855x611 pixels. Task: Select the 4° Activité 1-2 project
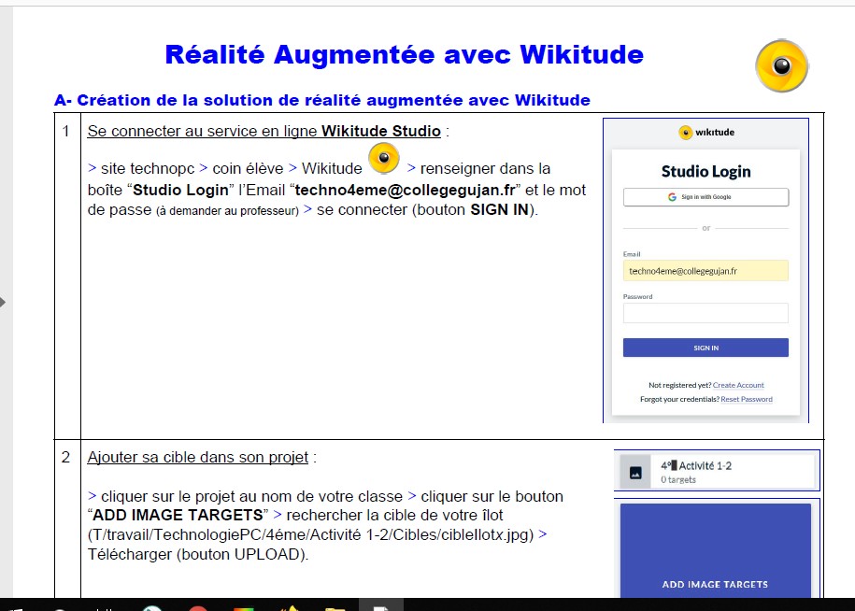pyautogui.click(x=717, y=472)
